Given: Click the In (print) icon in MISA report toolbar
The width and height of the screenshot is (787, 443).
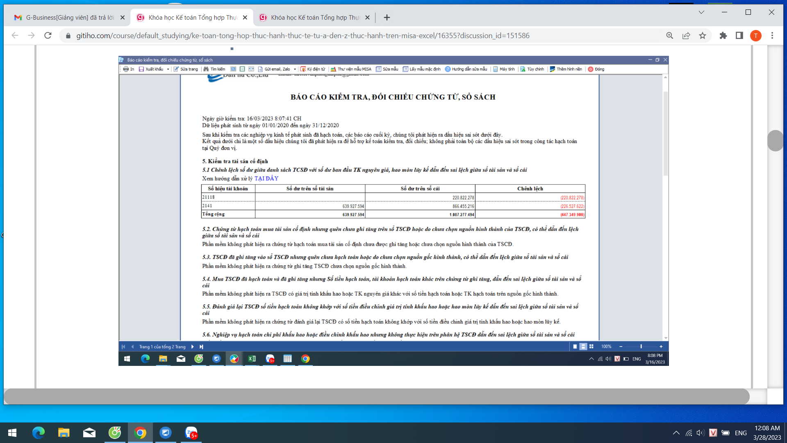Looking at the screenshot, I should tap(128, 69).
